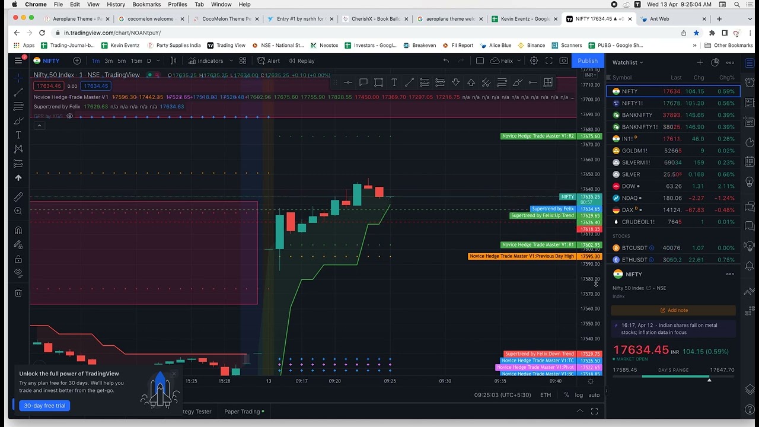Image resolution: width=759 pixels, height=427 pixels.
Task: Open the ETH session selector
Action: [x=546, y=395]
